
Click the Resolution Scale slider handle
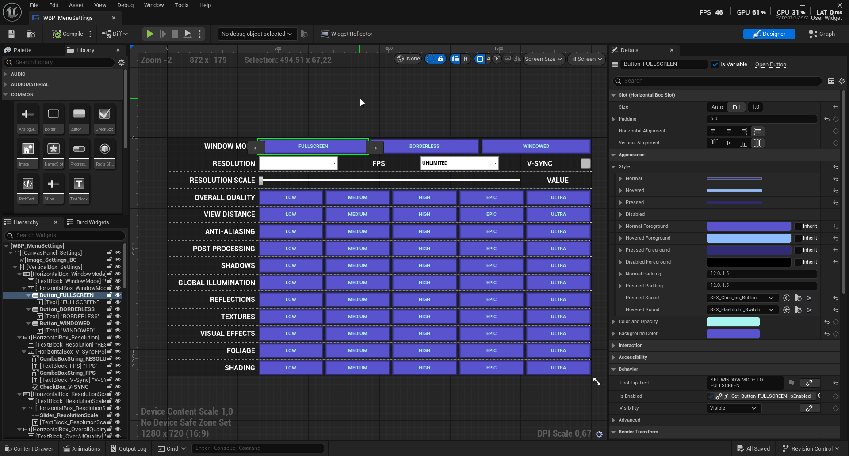pyautogui.click(x=261, y=181)
